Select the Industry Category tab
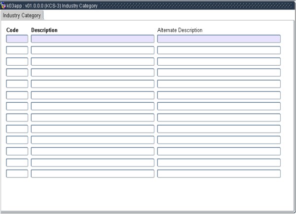 tap(22, 15)
